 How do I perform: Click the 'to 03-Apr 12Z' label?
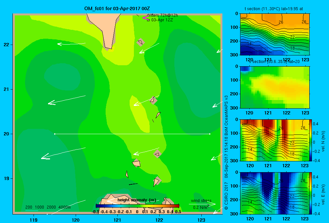click(160, 20)
